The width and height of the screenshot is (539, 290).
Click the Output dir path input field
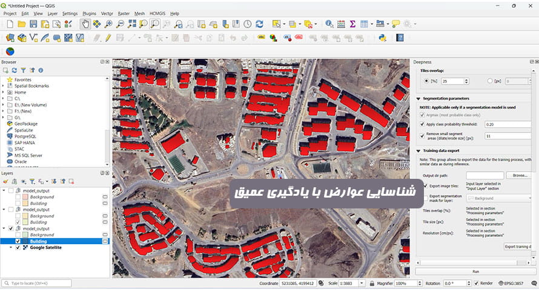(x=484, y=175)
